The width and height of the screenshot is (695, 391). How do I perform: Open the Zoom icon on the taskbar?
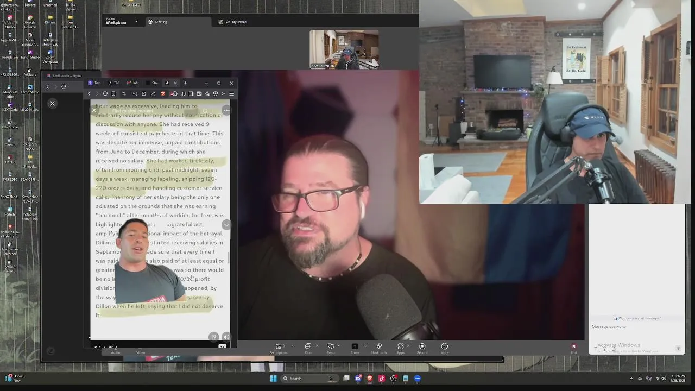click(417, 379)
